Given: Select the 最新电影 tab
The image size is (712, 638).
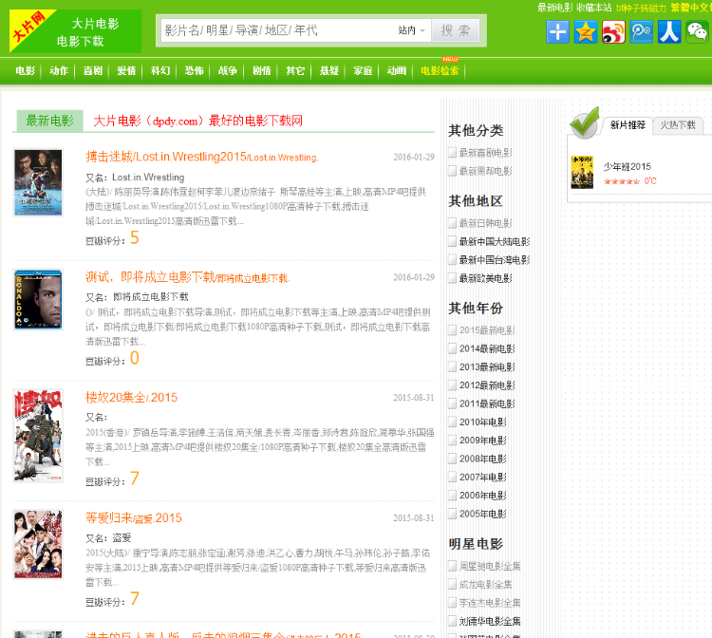Looking at the screenshot, I should pos(49,121).
